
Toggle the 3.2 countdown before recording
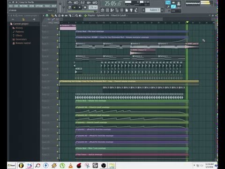pyautogui.click(x=82, y=2)
